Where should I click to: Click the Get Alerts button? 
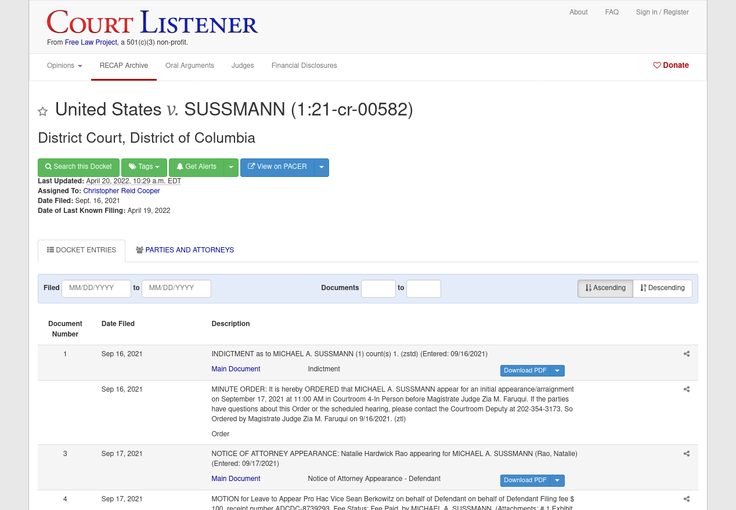point(197,167)
